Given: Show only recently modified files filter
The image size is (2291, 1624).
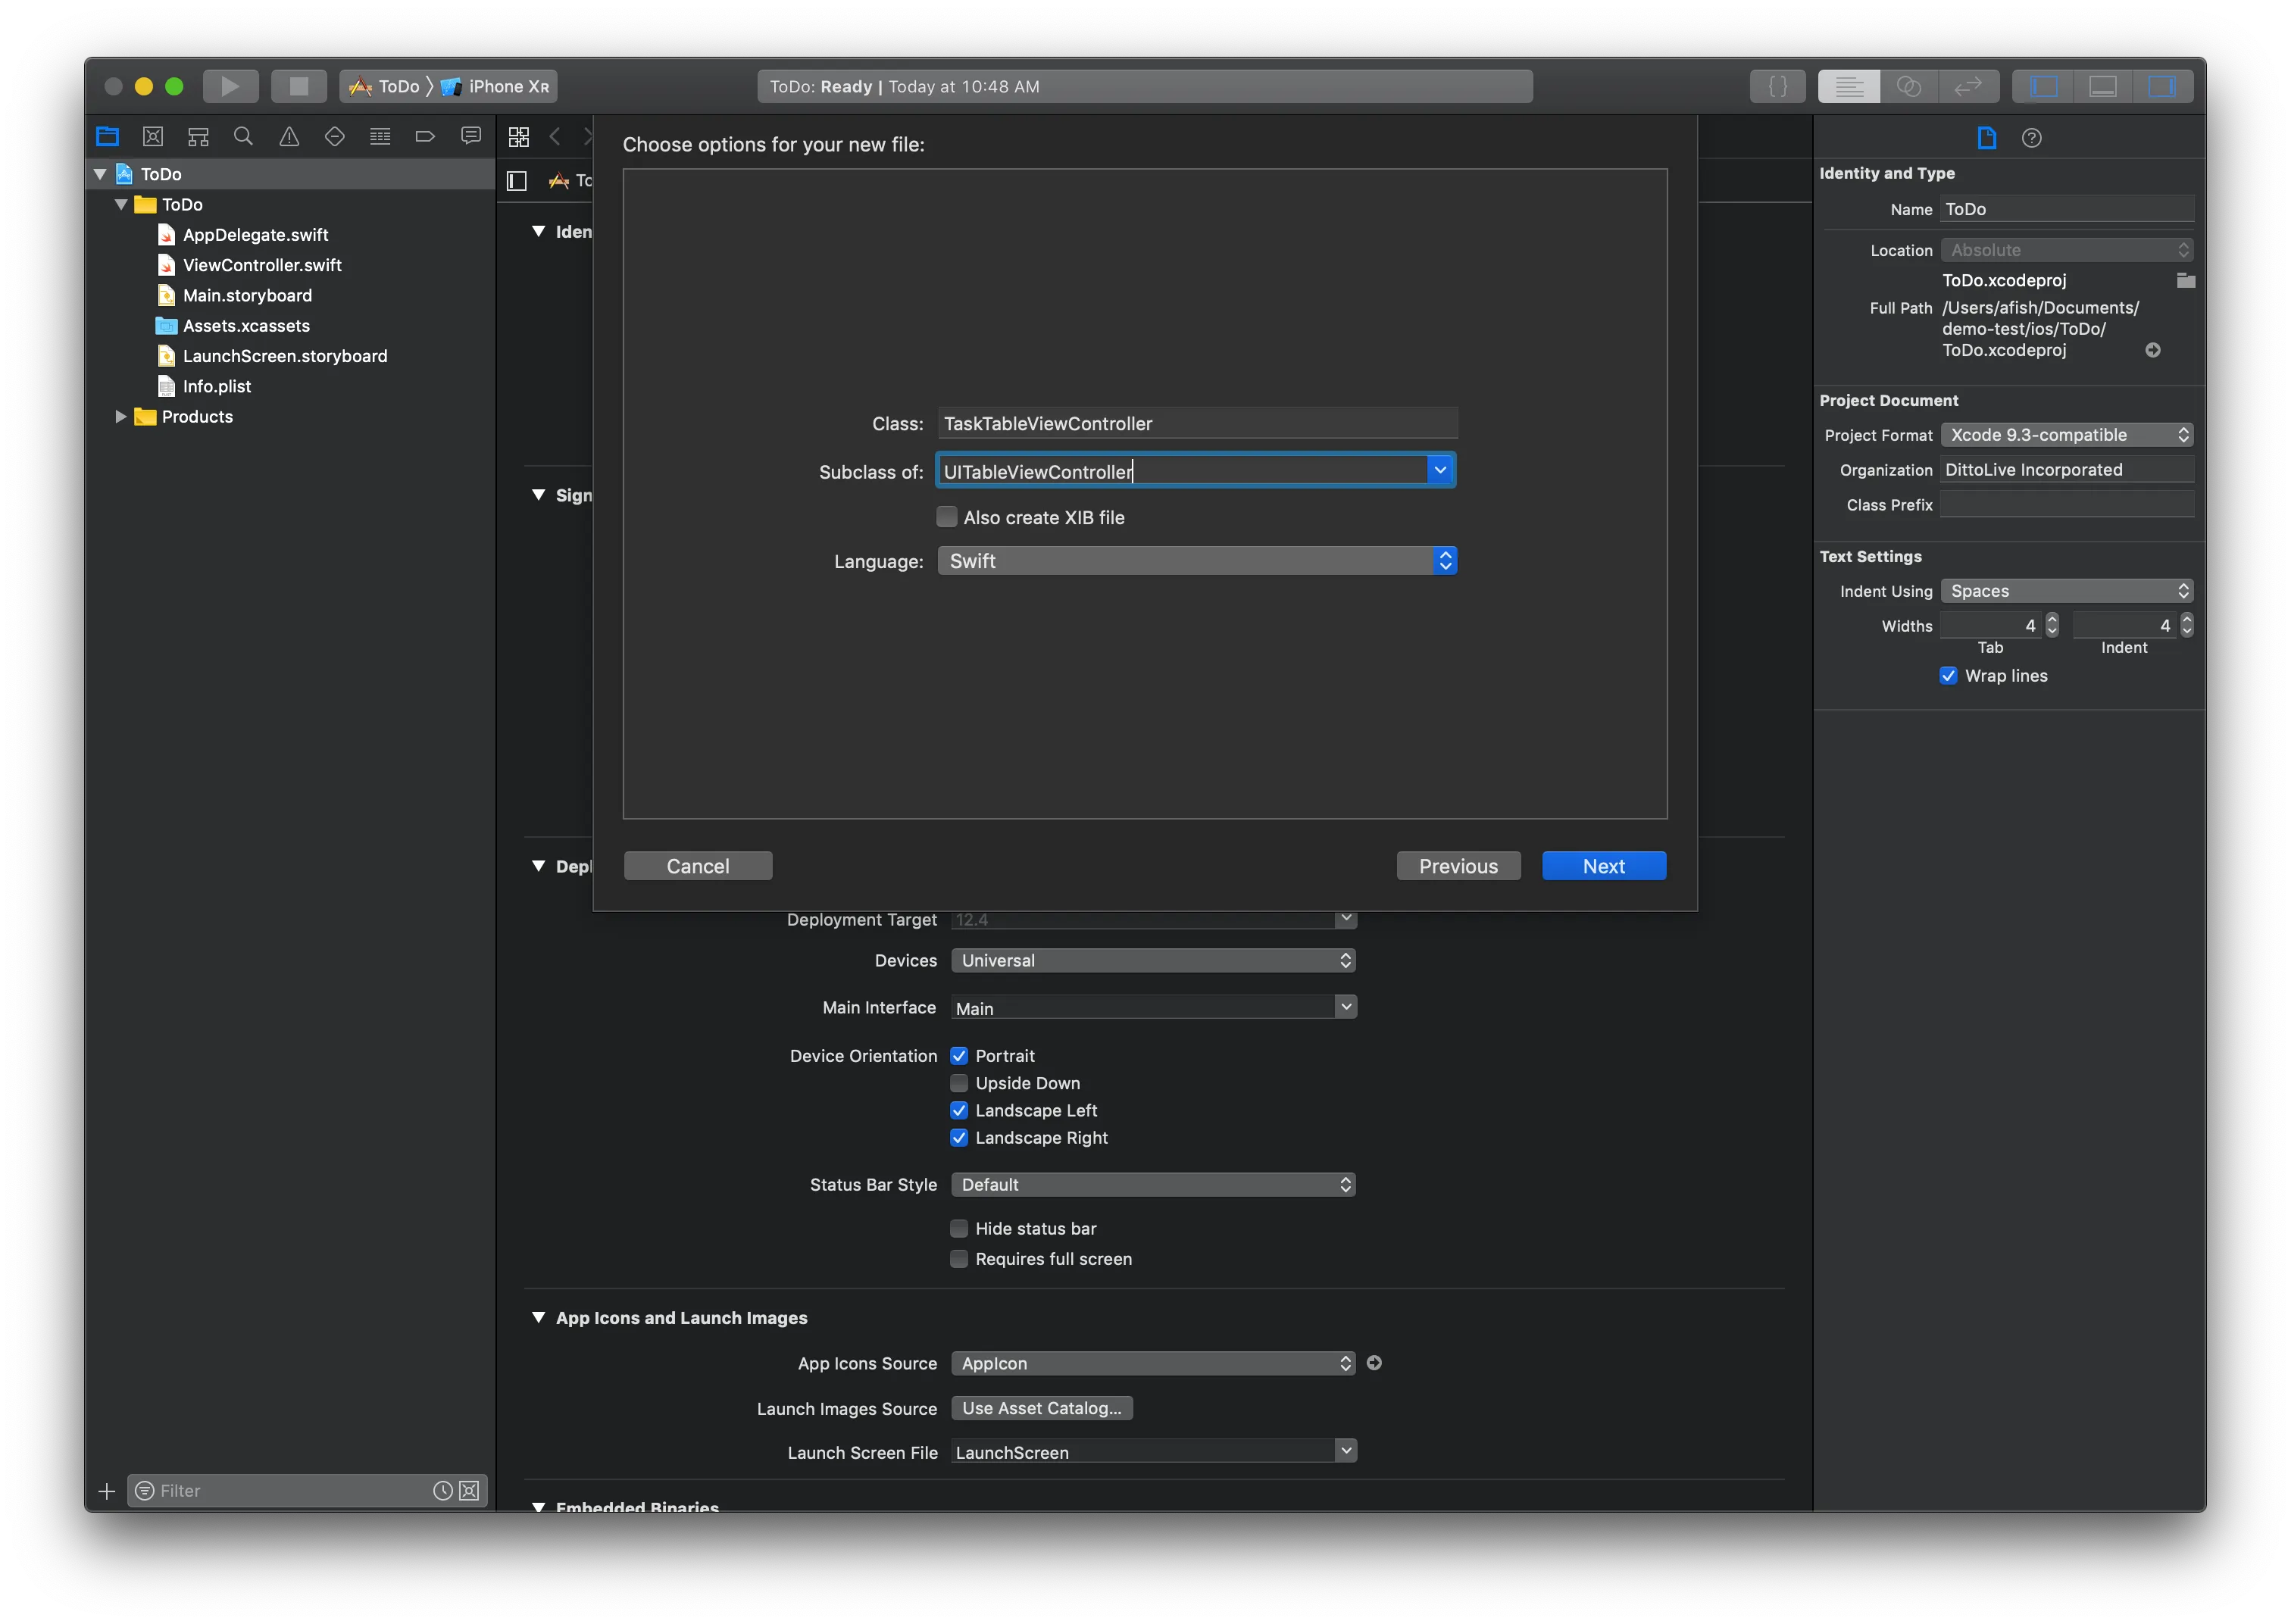Looking at the screenshot, I should [442, 1491].
